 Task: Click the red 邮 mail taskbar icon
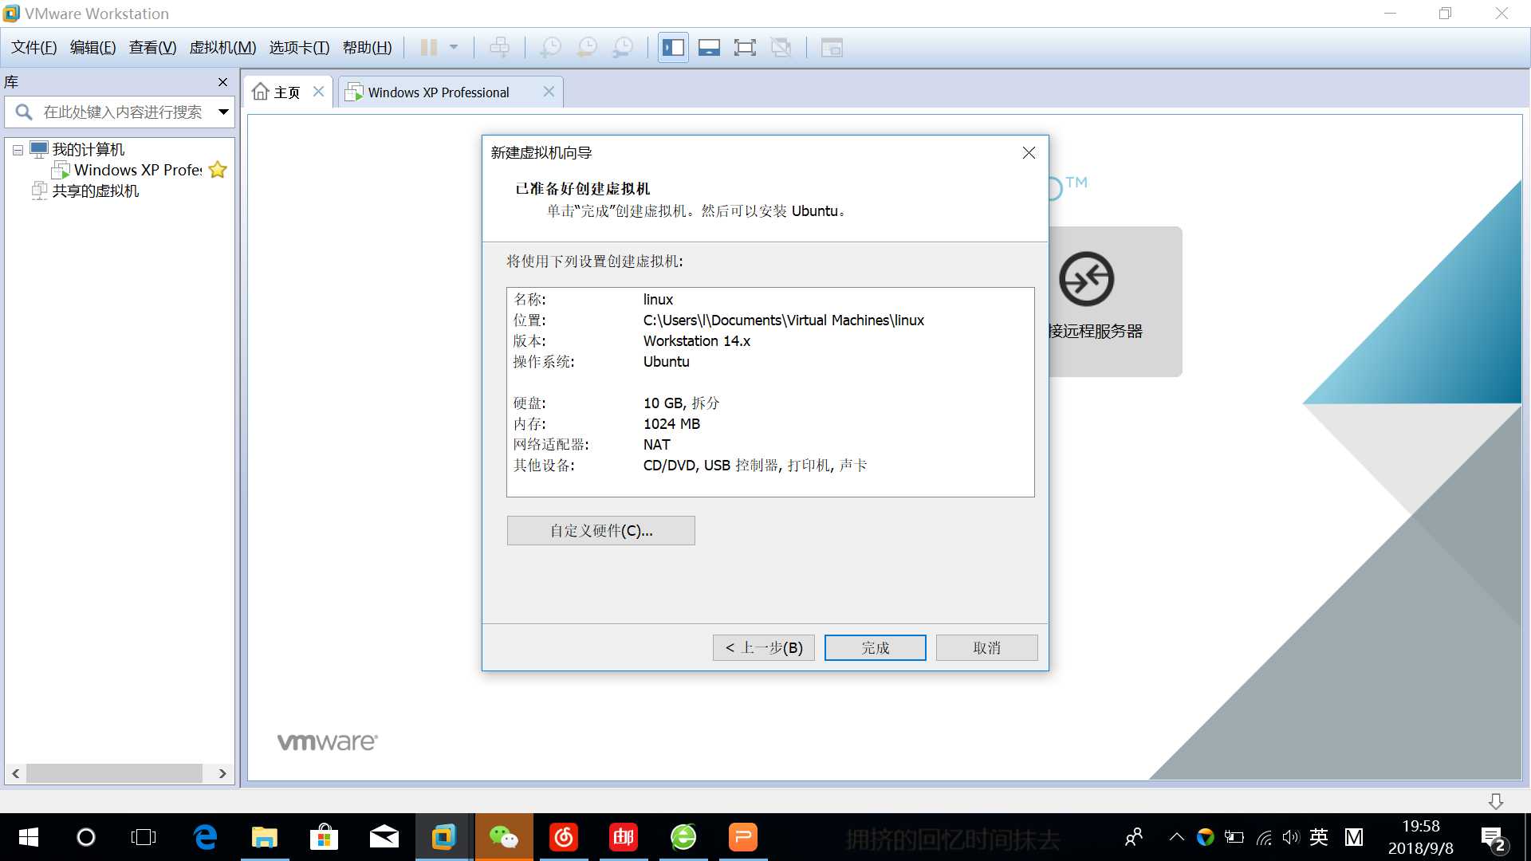[x=624, y=837]
